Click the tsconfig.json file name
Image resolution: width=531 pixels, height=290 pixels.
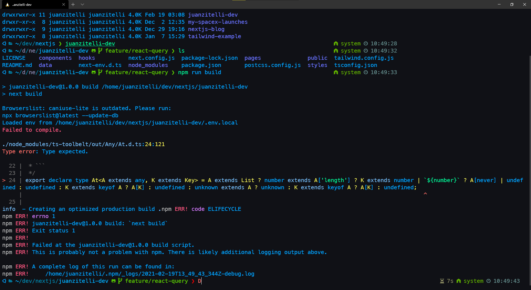355,65
